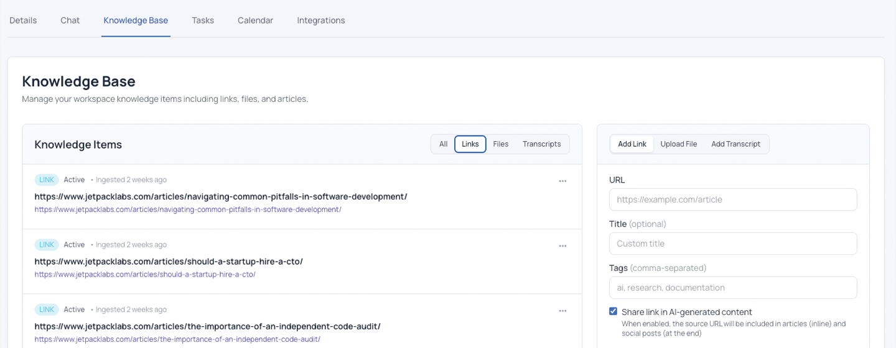This screenshot has height=348, width=896.
Task: Select bold title the-importance-of-an-independent-code-audit
Action: pos(207,326)
